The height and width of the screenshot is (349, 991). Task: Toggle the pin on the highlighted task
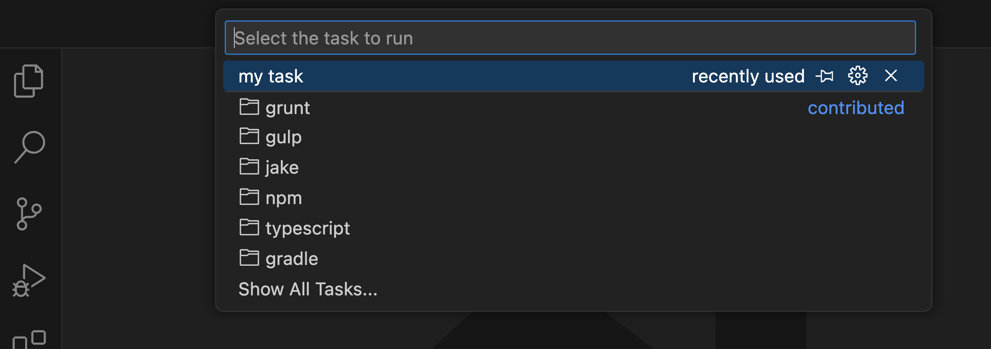click(825, 75)
